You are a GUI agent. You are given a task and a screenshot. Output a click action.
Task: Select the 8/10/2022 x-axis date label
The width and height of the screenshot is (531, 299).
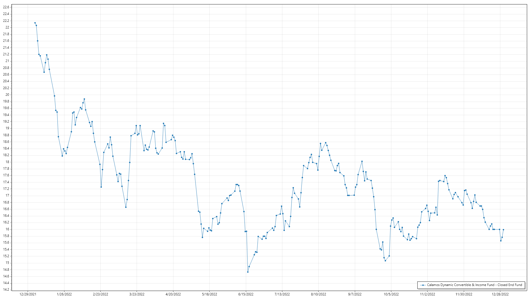[x=318, y=294]
